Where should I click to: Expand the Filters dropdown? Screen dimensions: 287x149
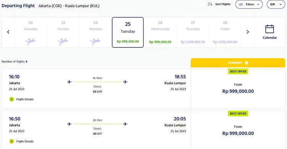click(249, 4)
